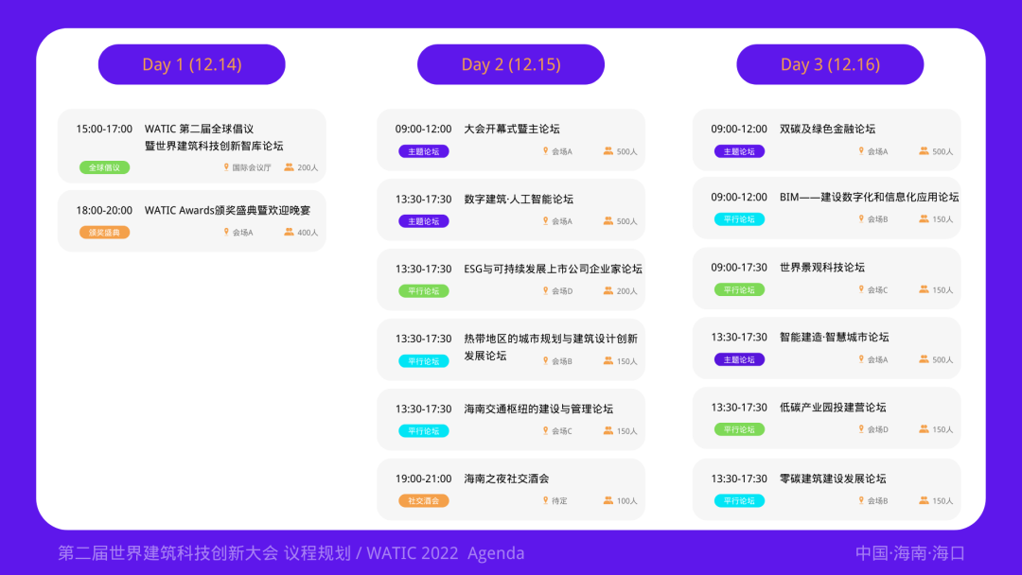Click green 平行论坛 tag under ESG forum
This screenshot has height=575, width=1022.
[x=424, y=291]
